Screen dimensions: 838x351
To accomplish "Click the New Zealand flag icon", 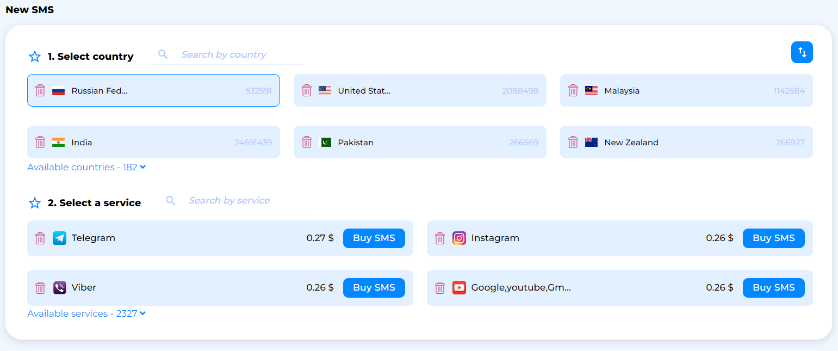I will pos(592,143).
